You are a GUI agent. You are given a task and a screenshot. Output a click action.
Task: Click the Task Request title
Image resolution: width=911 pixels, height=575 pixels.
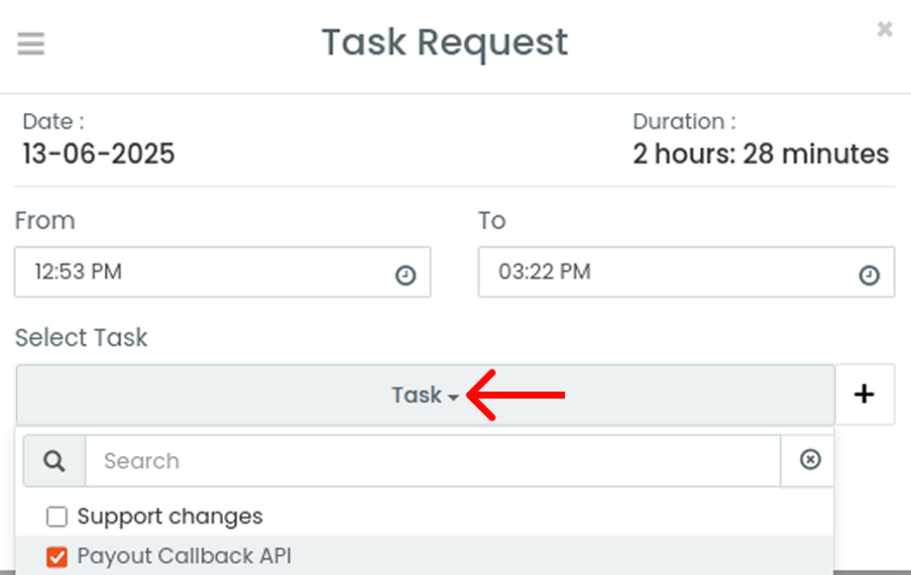coord(445,43)
